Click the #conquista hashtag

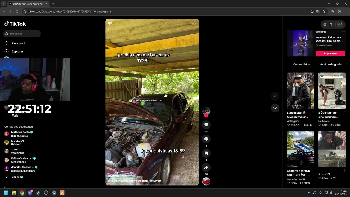[121, 181]
